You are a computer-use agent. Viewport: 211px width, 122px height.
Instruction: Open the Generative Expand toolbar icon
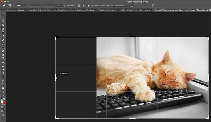coord(3,115)
